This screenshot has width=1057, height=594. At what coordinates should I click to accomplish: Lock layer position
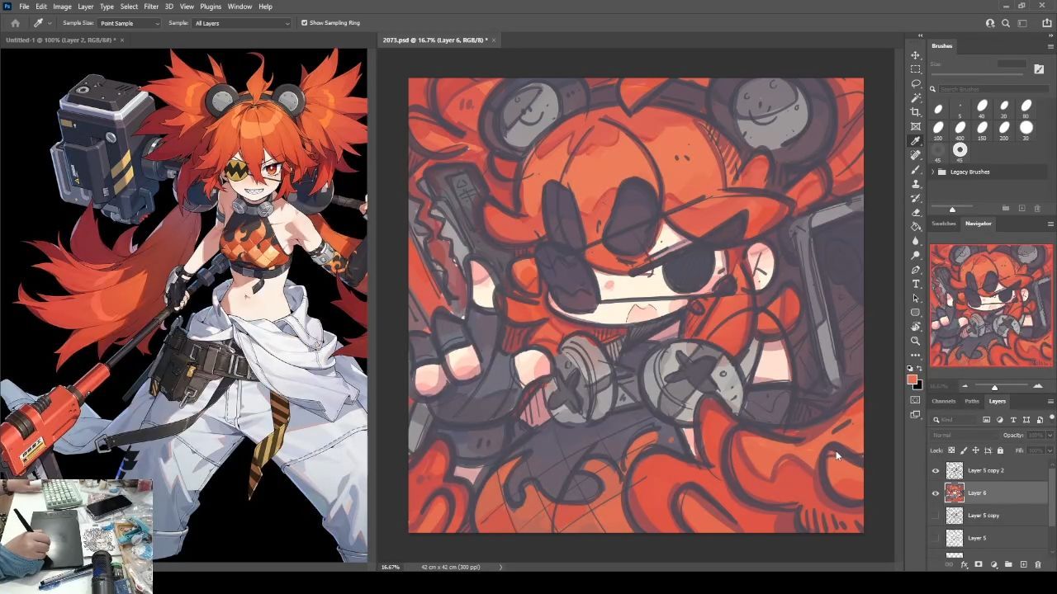[975, 450]
